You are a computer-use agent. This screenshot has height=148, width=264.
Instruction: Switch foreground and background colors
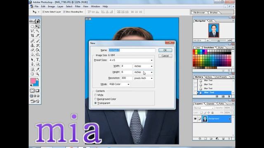click(38, 79)
